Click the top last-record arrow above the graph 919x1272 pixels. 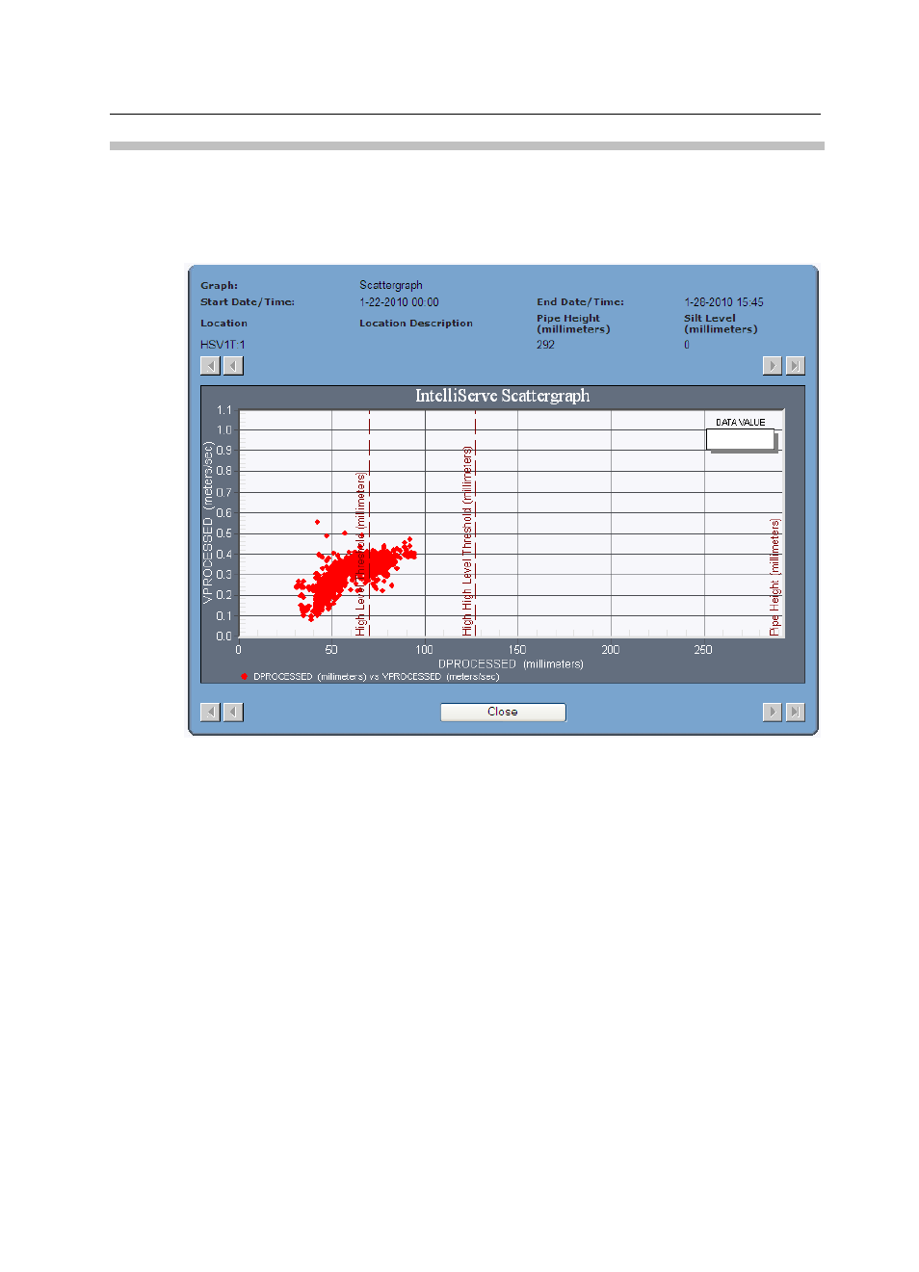click(795, 366)
